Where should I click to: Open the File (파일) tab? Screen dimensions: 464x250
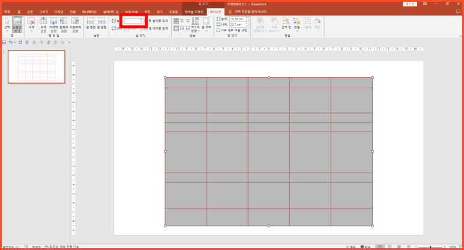(7, 12)
